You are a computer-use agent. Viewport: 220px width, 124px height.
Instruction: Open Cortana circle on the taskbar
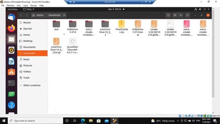click(x=67, y=121)
